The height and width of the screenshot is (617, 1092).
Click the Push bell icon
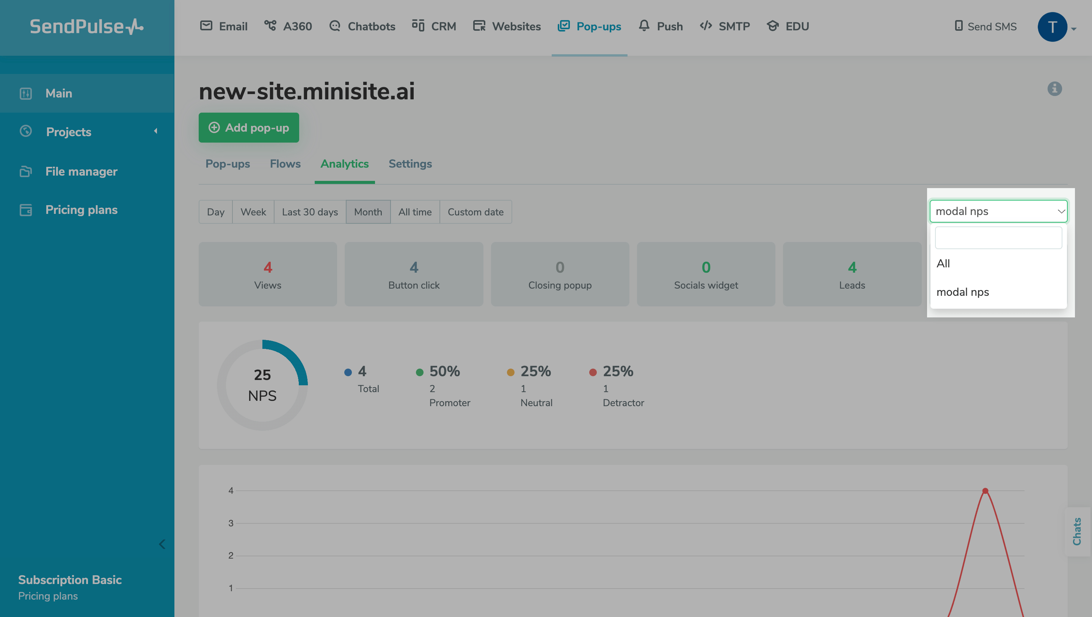(644, 26)
